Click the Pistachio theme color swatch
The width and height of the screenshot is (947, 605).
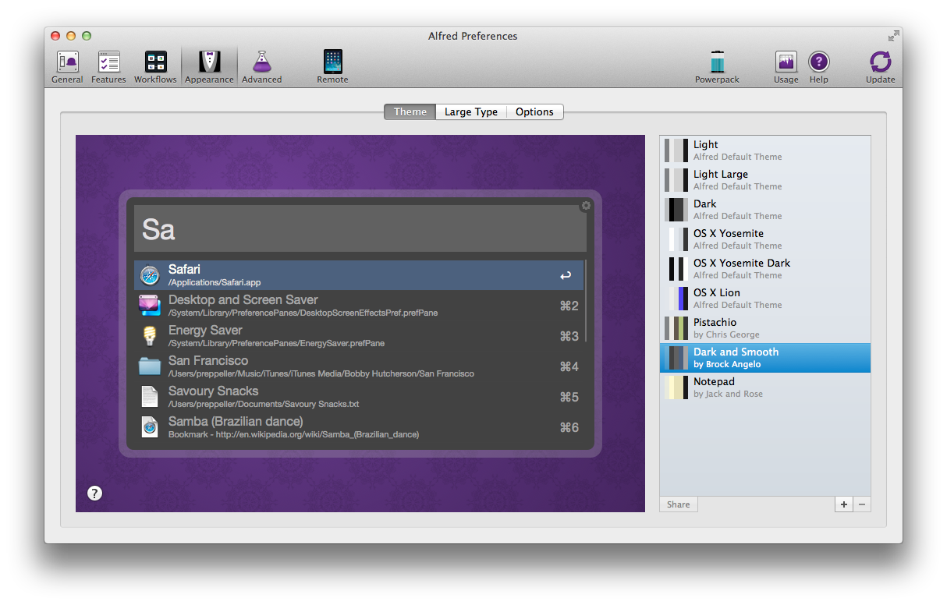point(676,328)
